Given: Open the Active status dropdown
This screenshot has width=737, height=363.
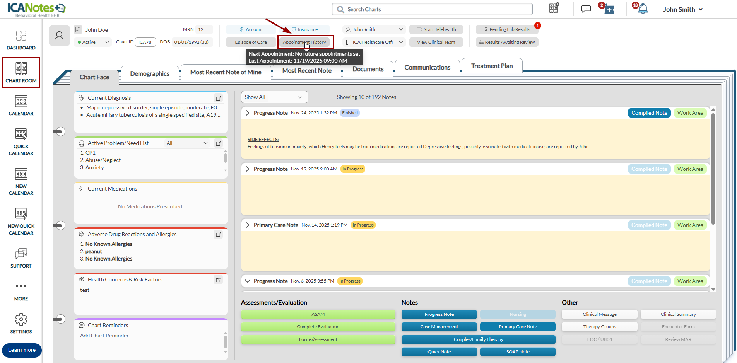Looking at the screenshot, I should click(93, 42).
